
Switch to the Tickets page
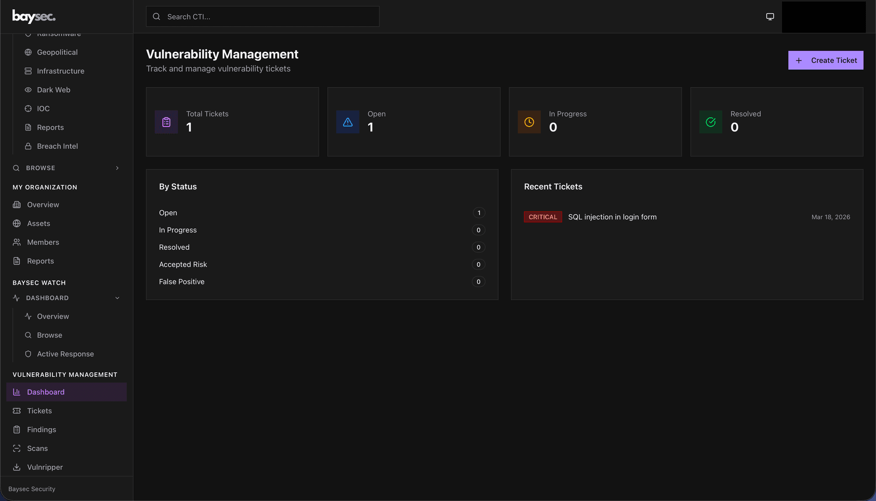coord(39,411)
